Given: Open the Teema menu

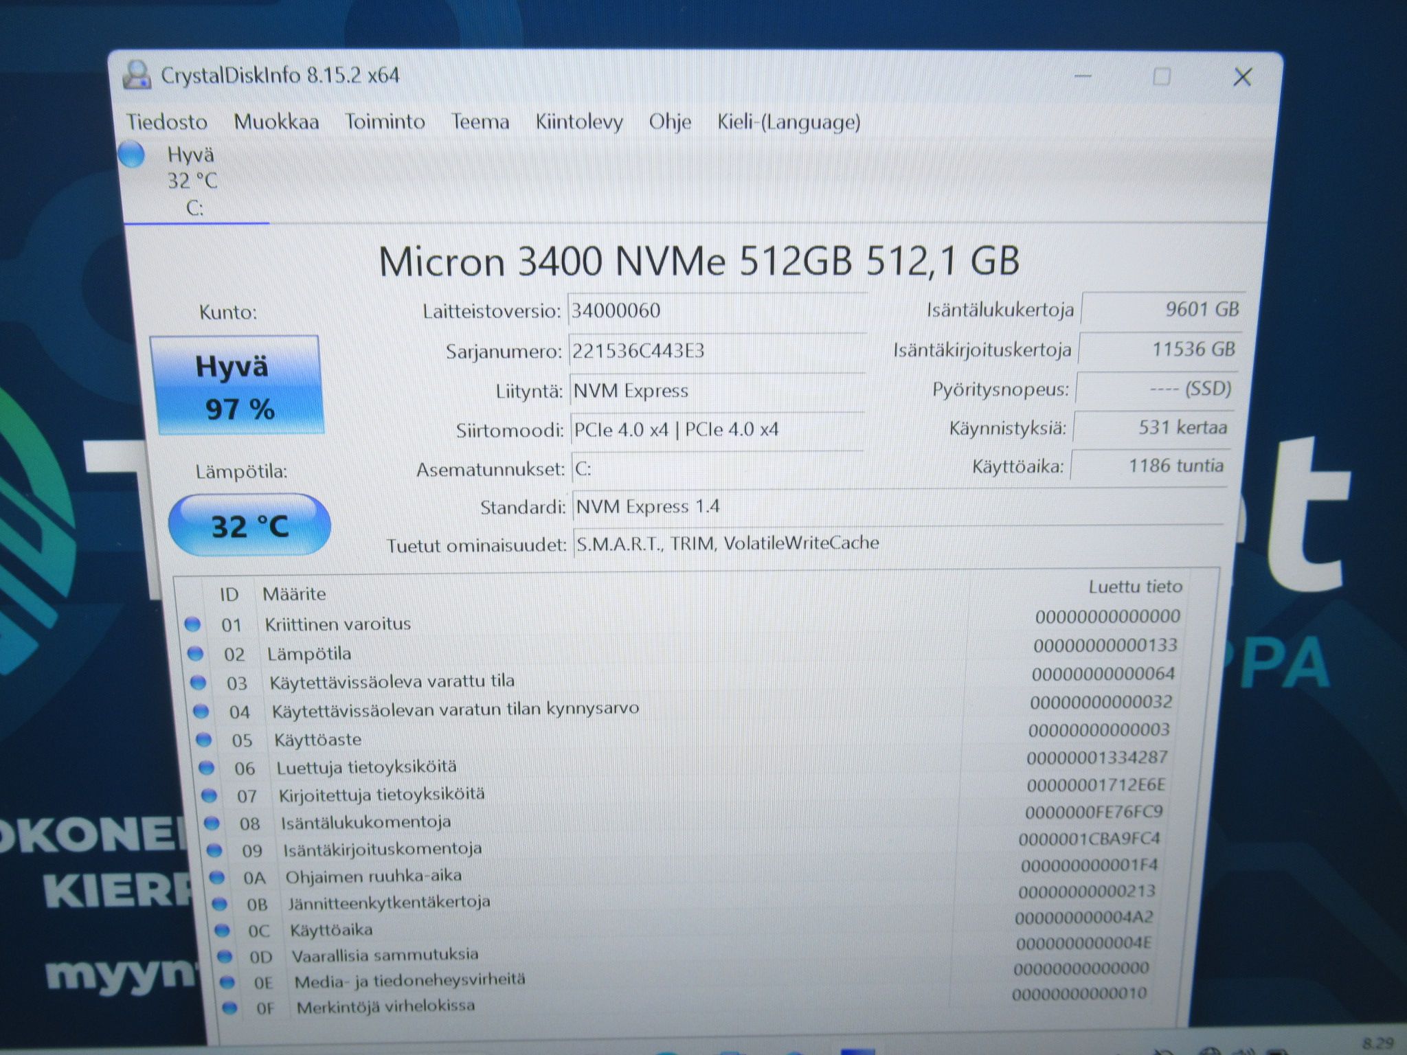Looking at the screenshot, I should [480, 122].
